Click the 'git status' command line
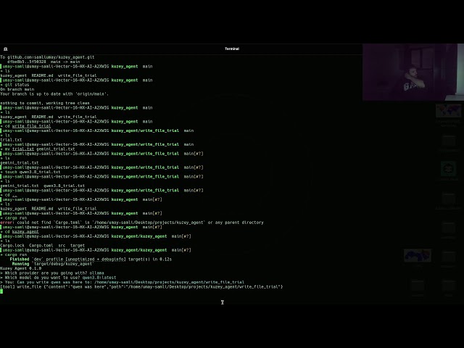This screenshot has height=348, width=464. (x=14, y=85)
